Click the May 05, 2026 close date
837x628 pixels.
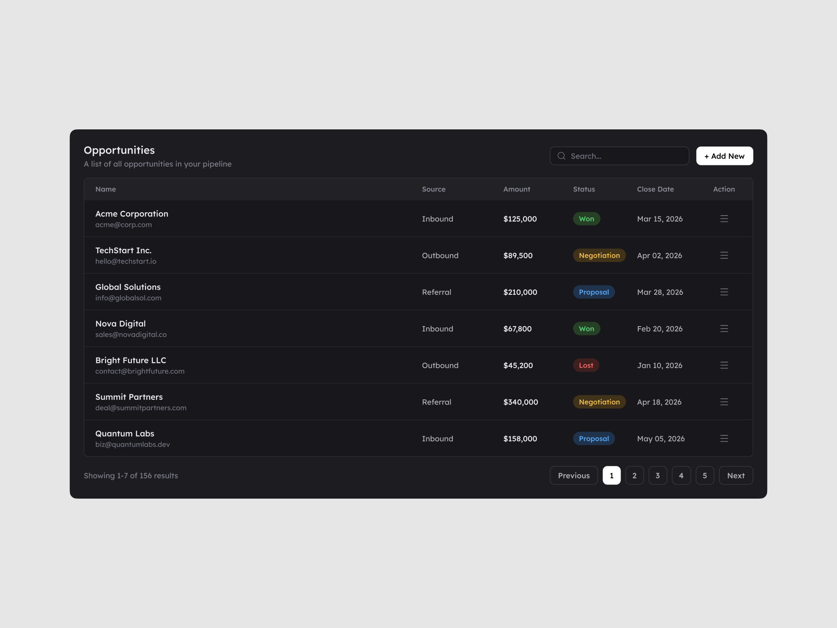(661, 439)
